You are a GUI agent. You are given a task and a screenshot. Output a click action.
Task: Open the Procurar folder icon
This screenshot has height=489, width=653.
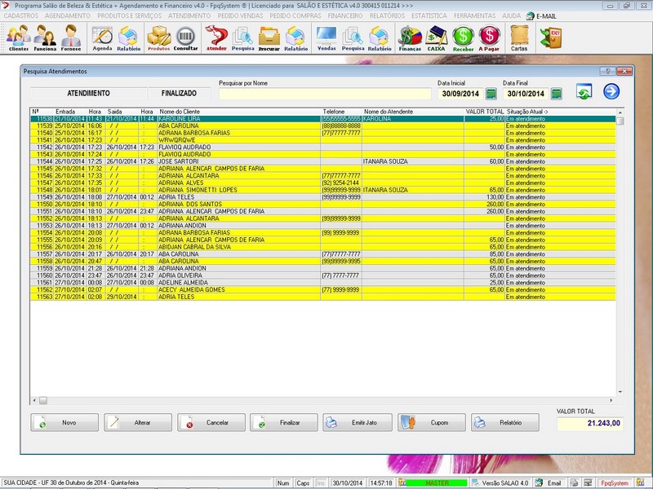[269, 37]
